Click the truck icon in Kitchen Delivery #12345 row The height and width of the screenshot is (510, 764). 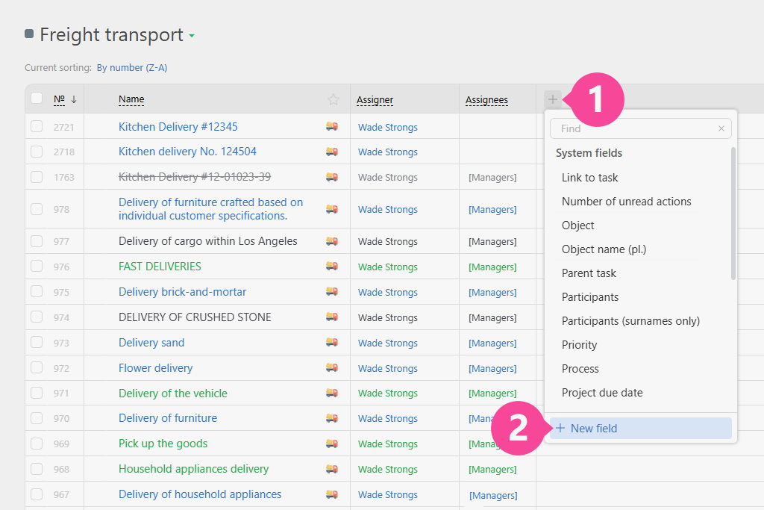click(x=332, y=126)
